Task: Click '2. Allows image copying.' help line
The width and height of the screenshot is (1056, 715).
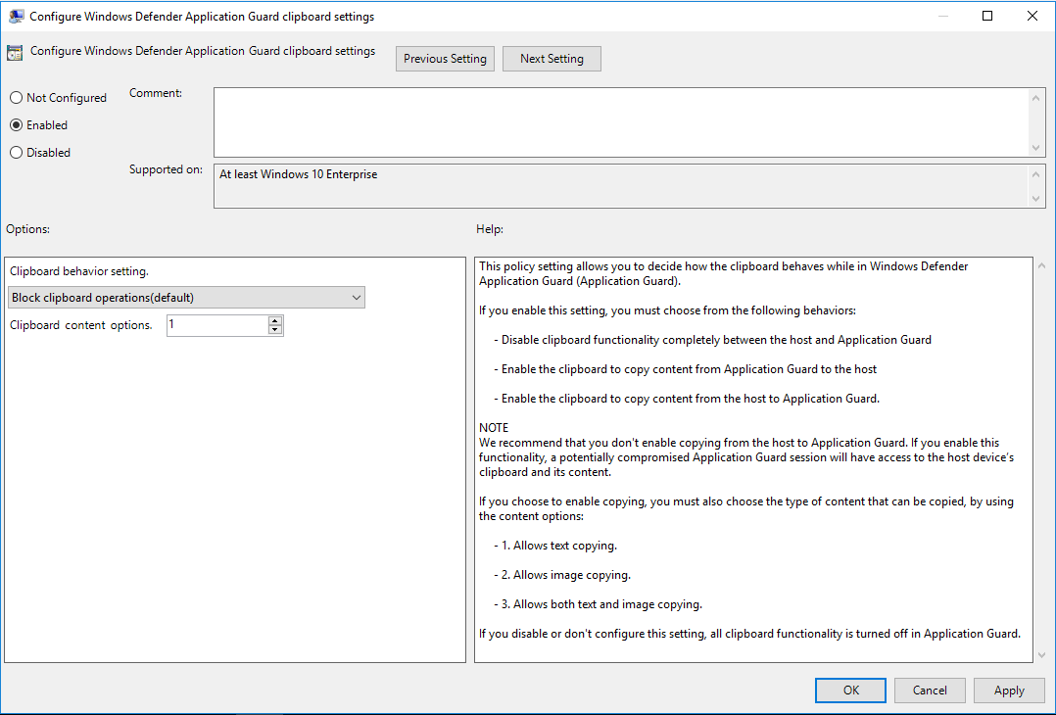Action: 562,575
